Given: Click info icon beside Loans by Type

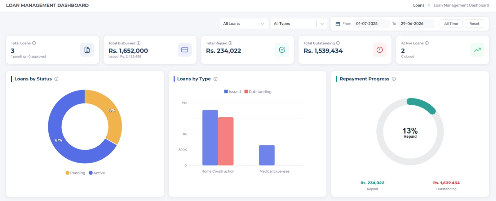Looking at the screenshot, I should click(215, 79).
